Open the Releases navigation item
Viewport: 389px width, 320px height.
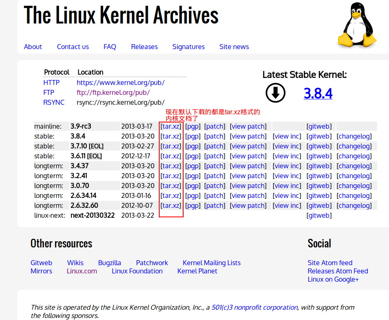click(144, 47)
